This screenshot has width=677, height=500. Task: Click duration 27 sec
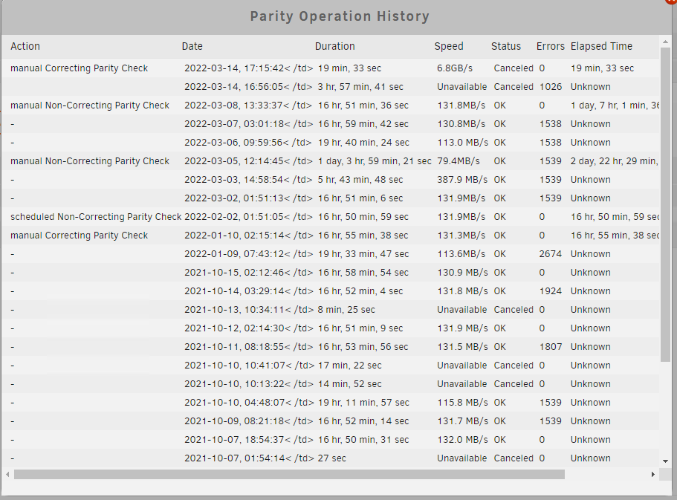pos(332,458)
